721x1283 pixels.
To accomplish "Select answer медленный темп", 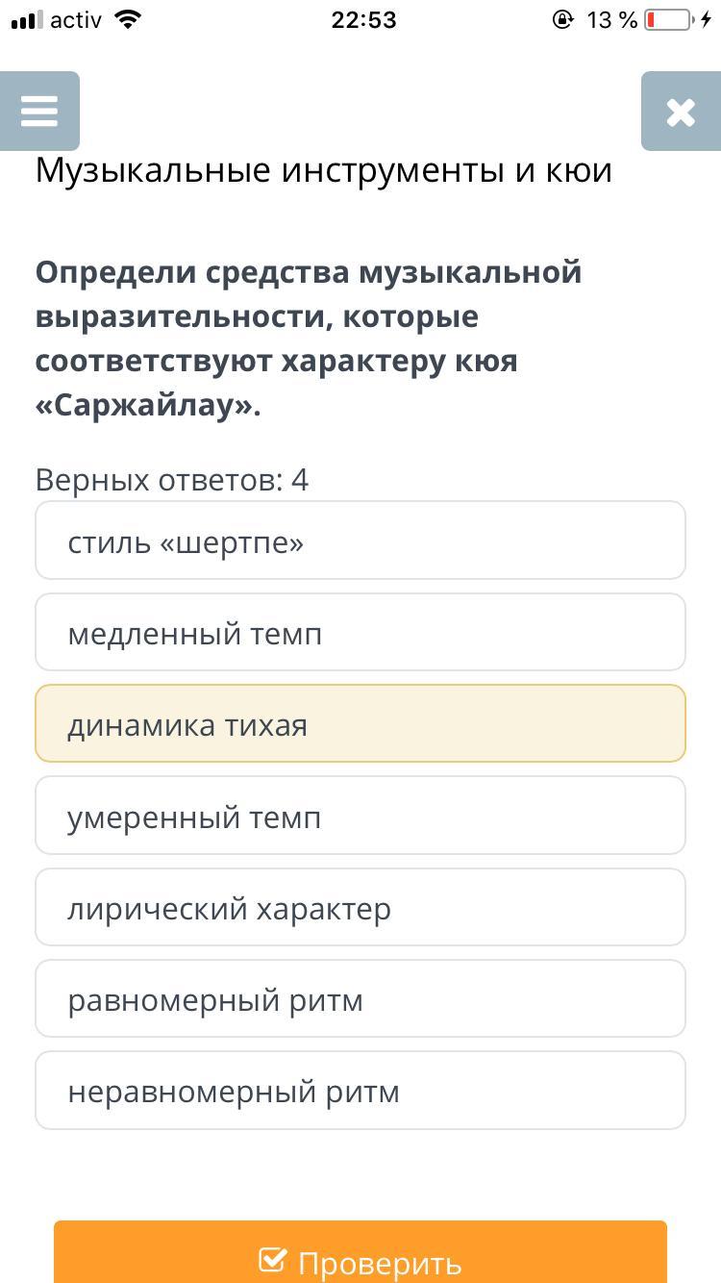I will [x=360, y=632].
